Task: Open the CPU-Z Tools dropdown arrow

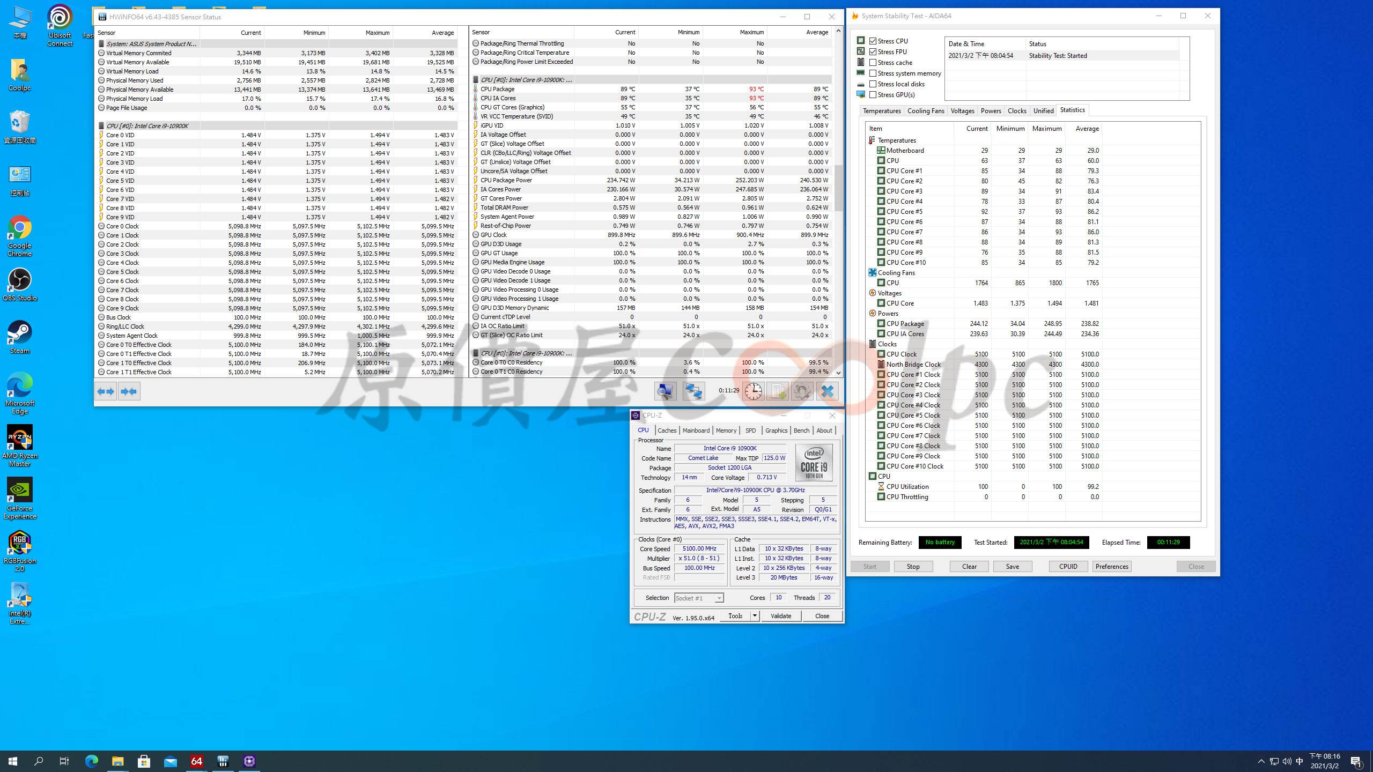Action: pyautogui.click(x=755, y=616)
